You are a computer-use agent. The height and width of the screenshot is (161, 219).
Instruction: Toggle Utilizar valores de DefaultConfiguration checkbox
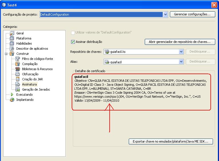coord(73,33)
